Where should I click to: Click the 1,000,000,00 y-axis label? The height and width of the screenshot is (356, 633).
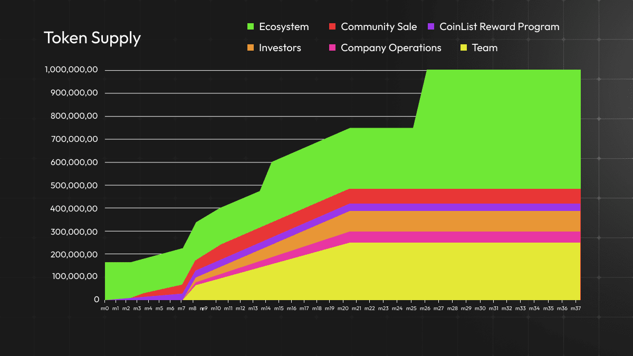[x=72, y=70]
